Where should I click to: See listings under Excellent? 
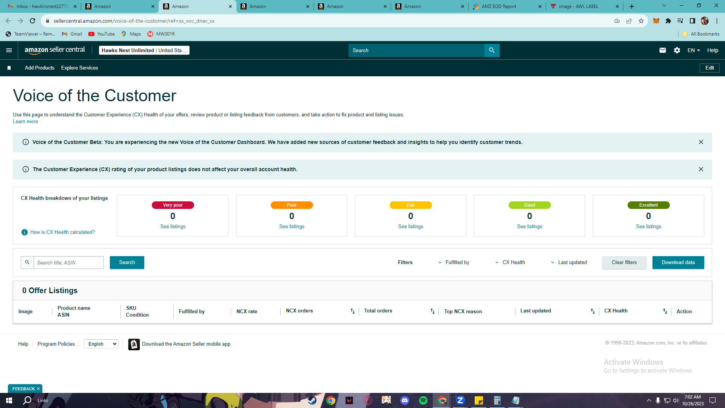(648, 227)
